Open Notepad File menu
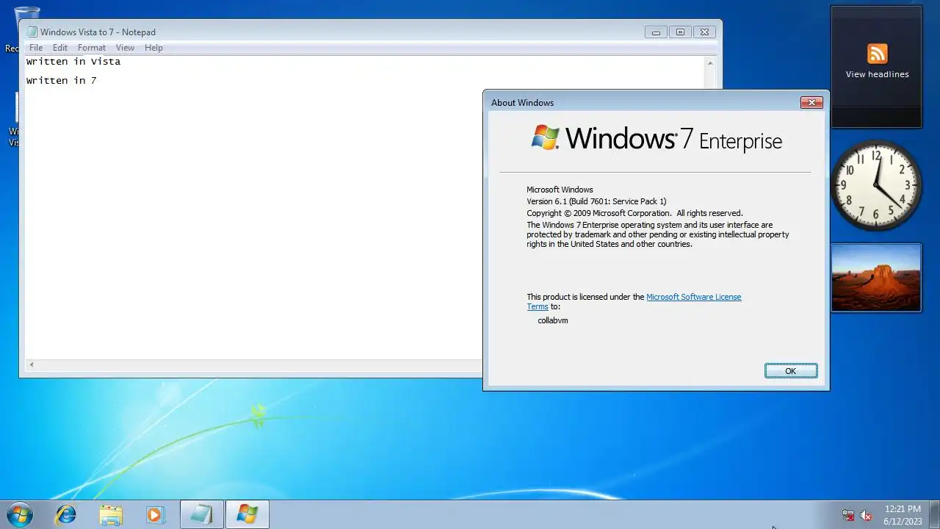 pyautogui.click(x=36, y=48)
